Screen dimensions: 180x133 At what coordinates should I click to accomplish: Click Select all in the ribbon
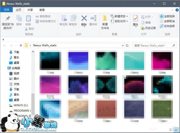(167, 16)
